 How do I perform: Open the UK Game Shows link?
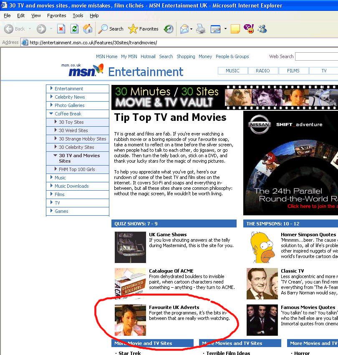pos(168,235)
